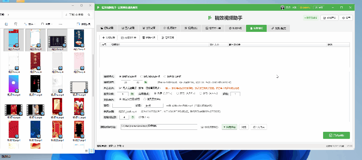Open the 查看 view dropdown in Explorer
Image resolution: width=362 pixels, height=160 pixels.
(x=47, y=24)
